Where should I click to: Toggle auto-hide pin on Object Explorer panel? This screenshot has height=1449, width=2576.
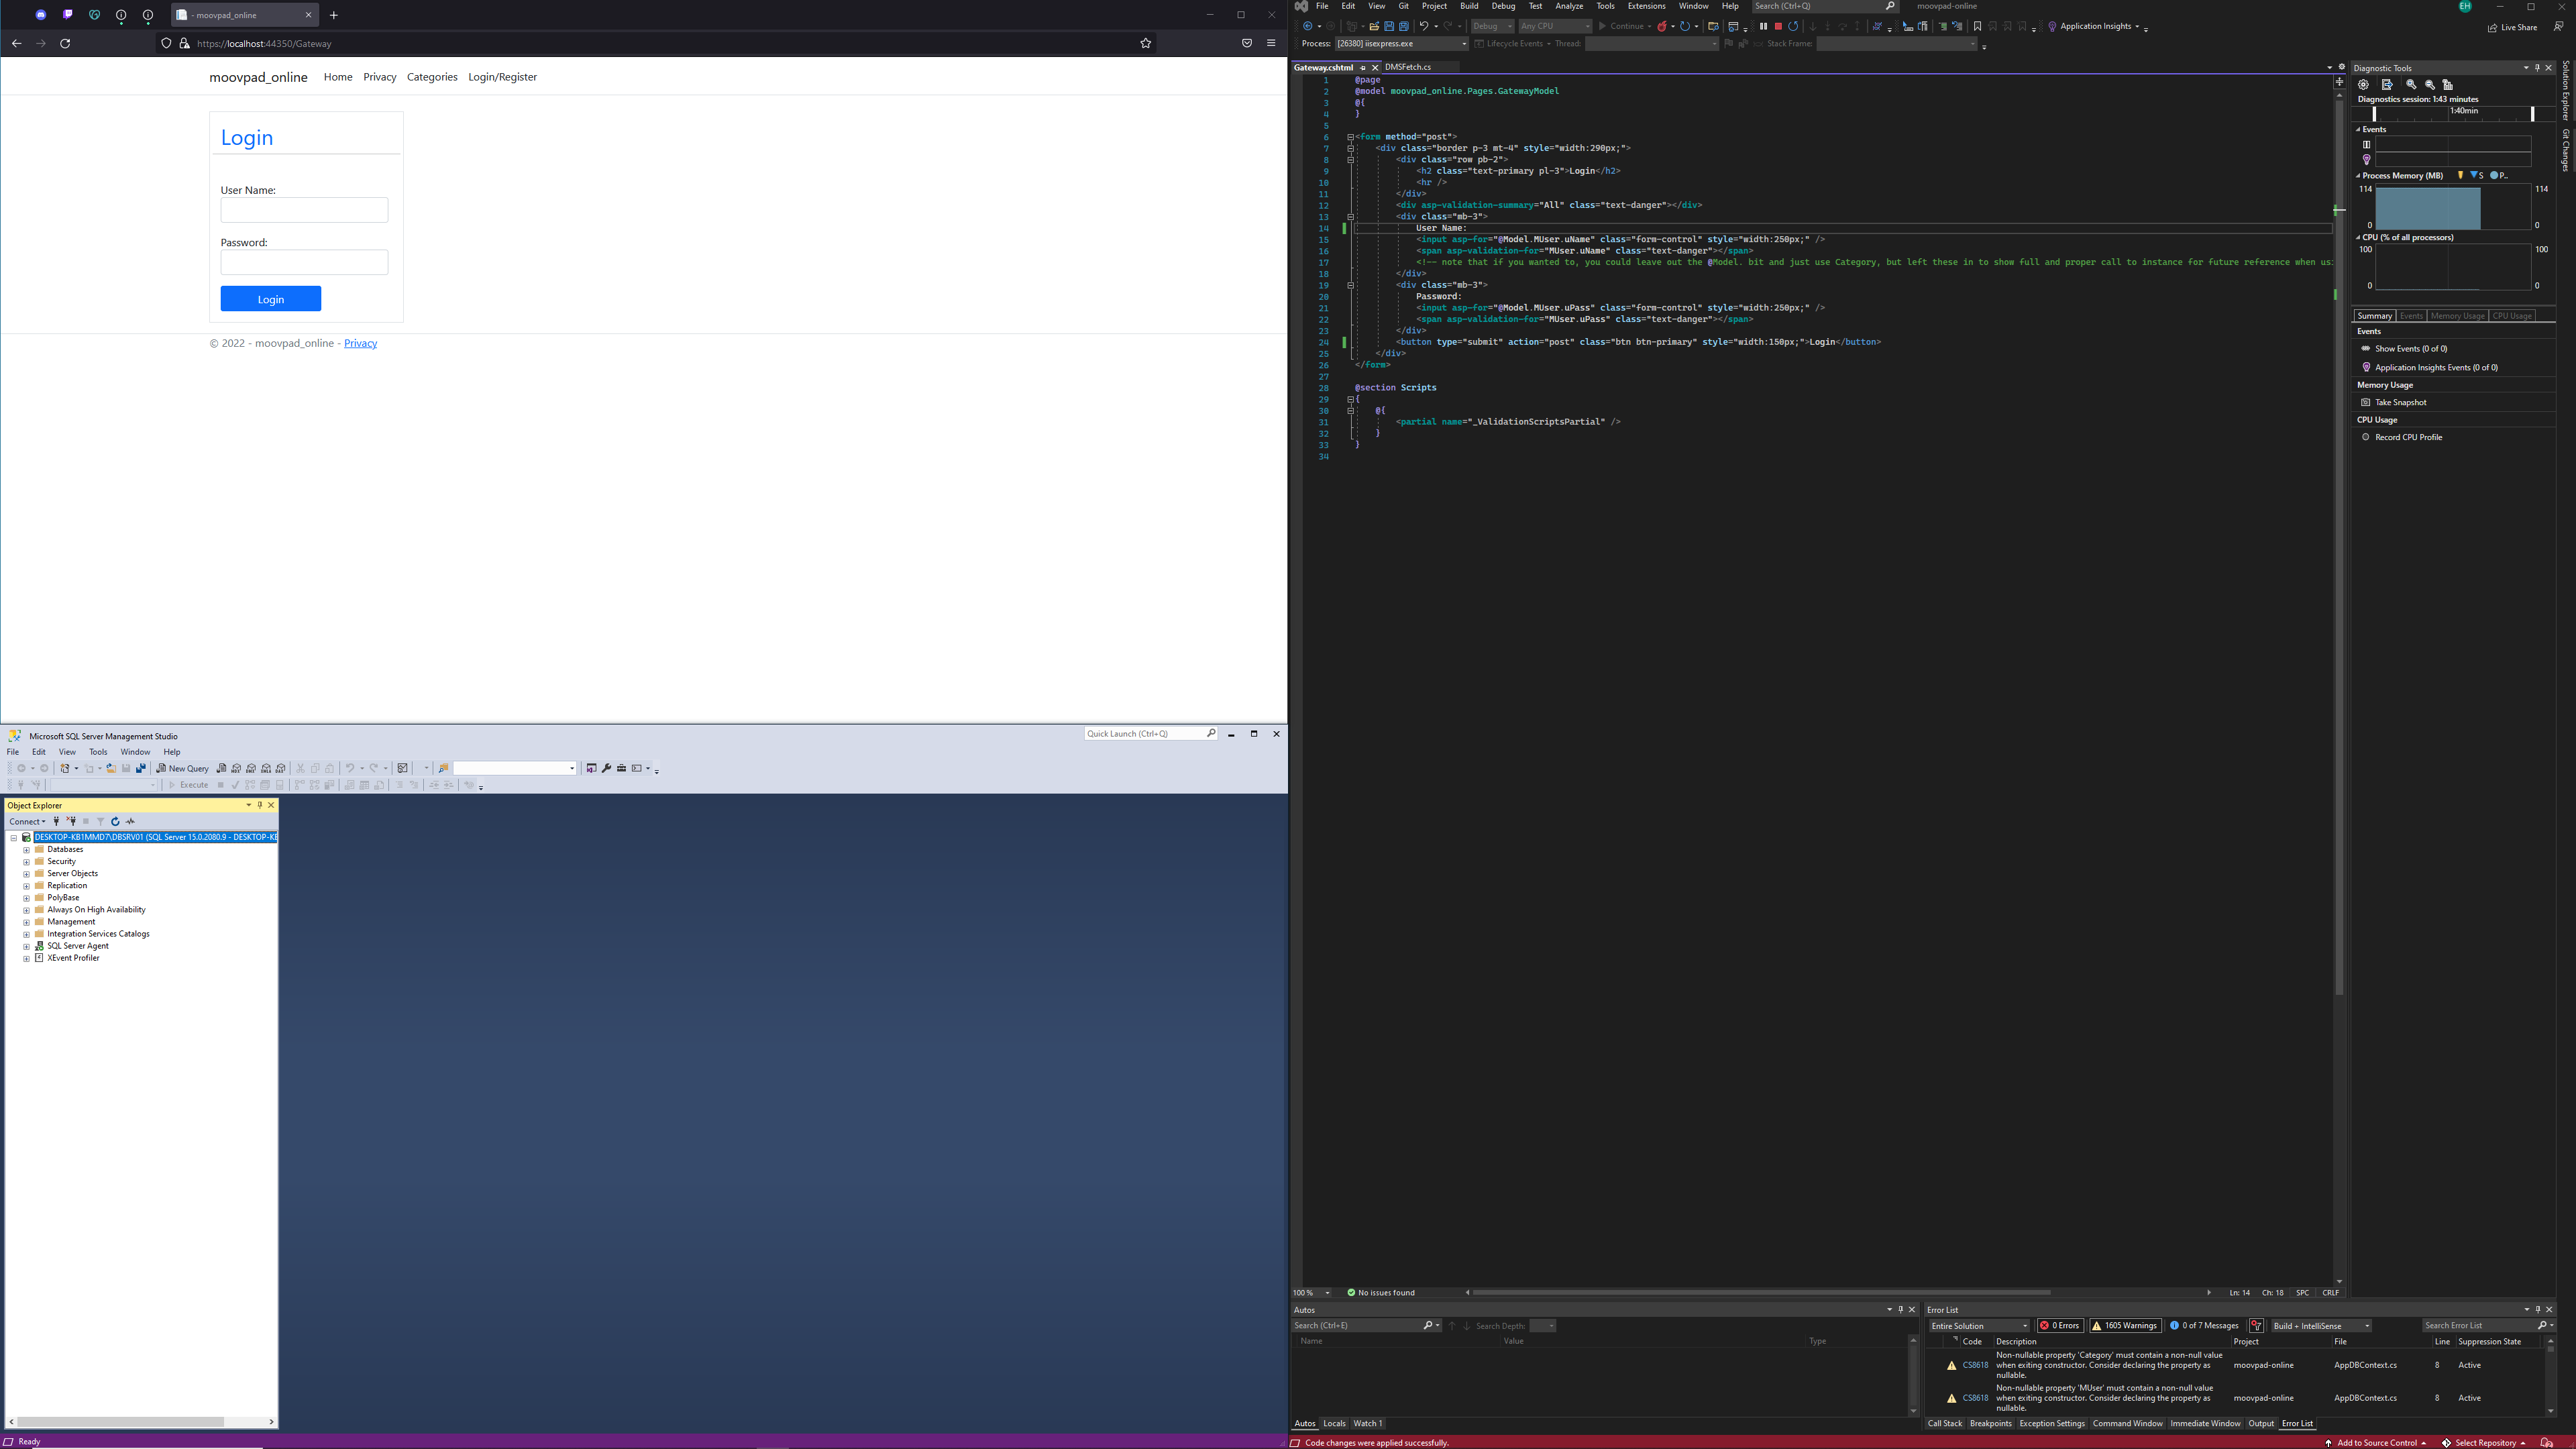pyautogui.click(x=259, y=805)
